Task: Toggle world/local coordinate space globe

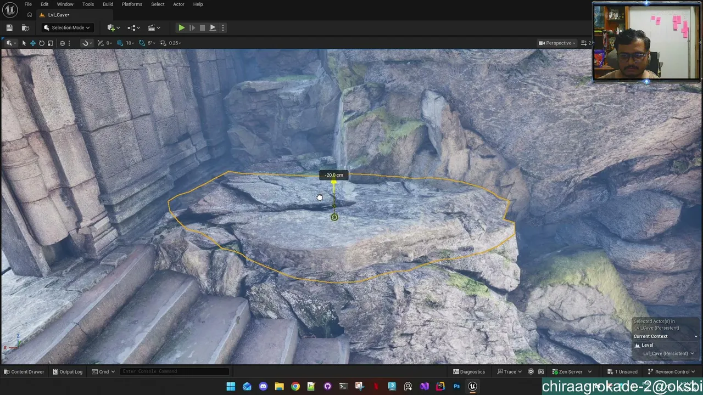Action: coord(62,43)
